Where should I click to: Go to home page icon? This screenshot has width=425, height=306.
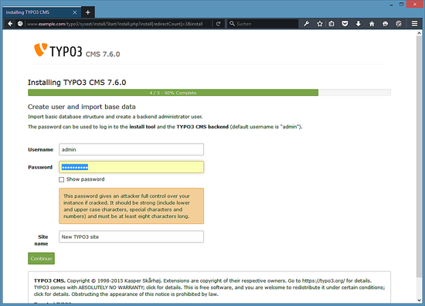coord(372,24)
